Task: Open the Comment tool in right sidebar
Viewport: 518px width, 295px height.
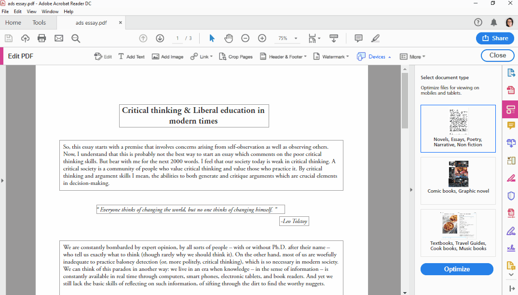Action: point(511,126)
